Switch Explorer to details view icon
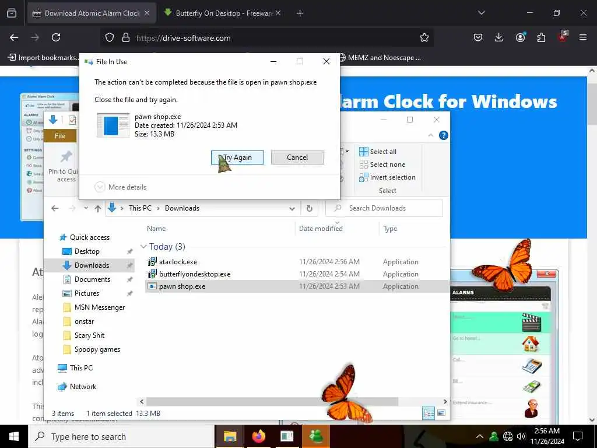The height and width of the screenshot is (448, 597). click(429, 414)
